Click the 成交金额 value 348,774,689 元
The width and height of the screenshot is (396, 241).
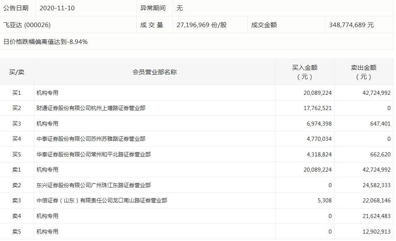tap(351, 25)
